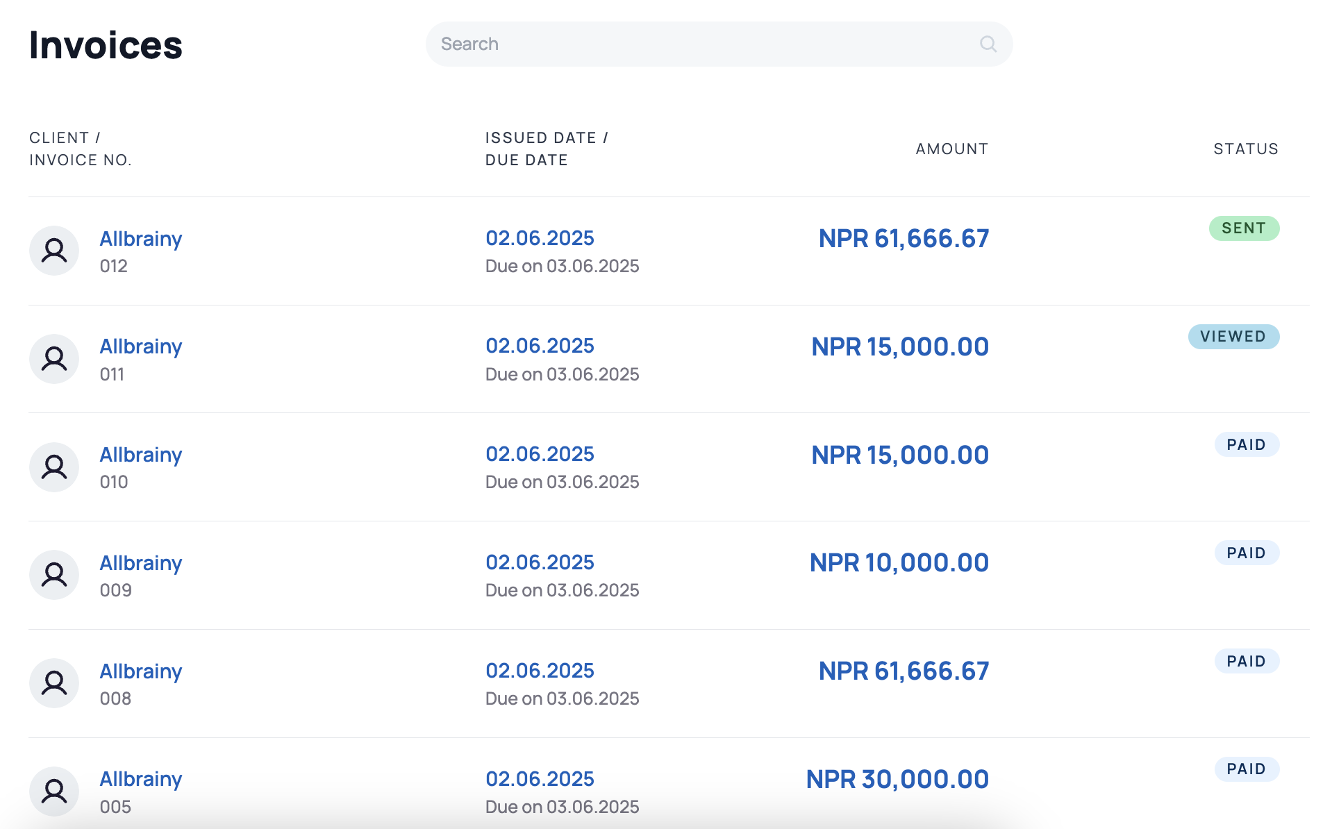This screenshot has height=829, width=1332.
Task: Click PAID badge on invoice 009
Action: pos(1247,553)
